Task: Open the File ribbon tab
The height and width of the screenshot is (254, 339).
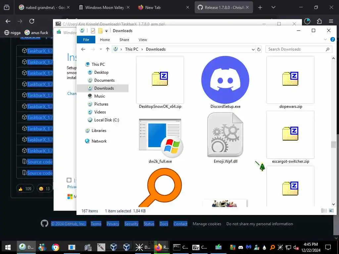Action: [x=86, y=40]
